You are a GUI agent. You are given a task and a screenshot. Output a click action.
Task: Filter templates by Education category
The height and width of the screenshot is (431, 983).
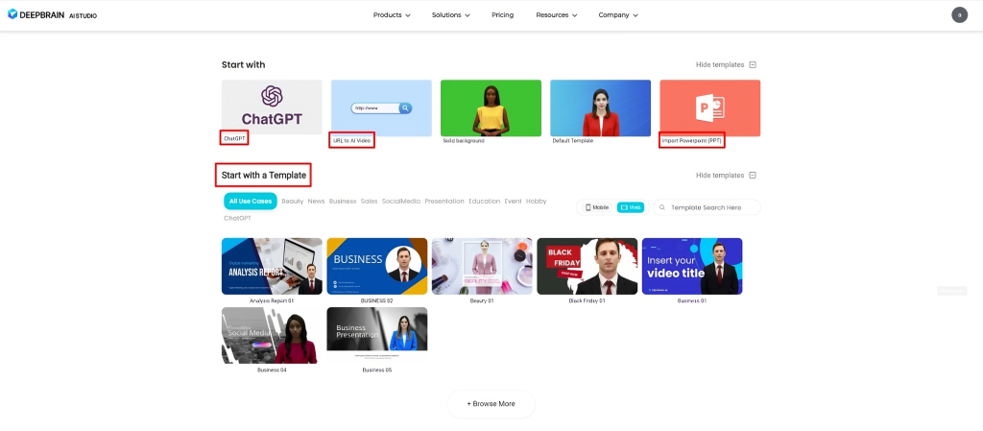(x=485, y=202)
